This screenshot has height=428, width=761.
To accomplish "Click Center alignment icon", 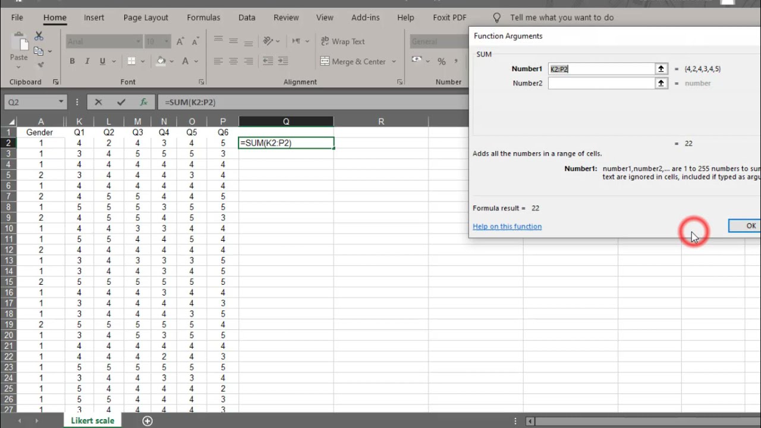I will (x=234, y=61).
